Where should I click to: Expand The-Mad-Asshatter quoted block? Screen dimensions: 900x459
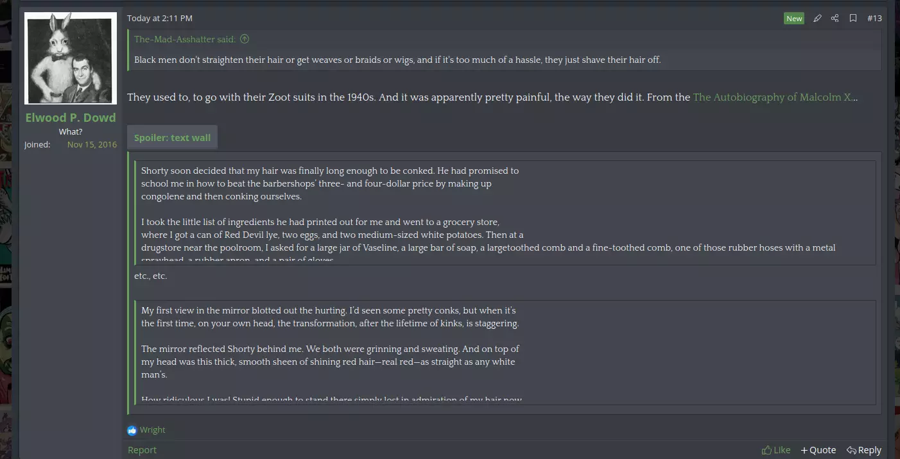505,49
